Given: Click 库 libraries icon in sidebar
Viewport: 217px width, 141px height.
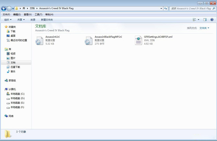Looking at the screenshot, I should coord(6,49).
